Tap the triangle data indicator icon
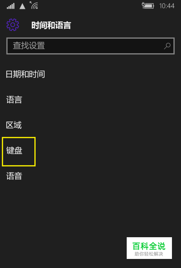Image resolution: width=181 pixels, height=268 pixels. pos(22,6)
